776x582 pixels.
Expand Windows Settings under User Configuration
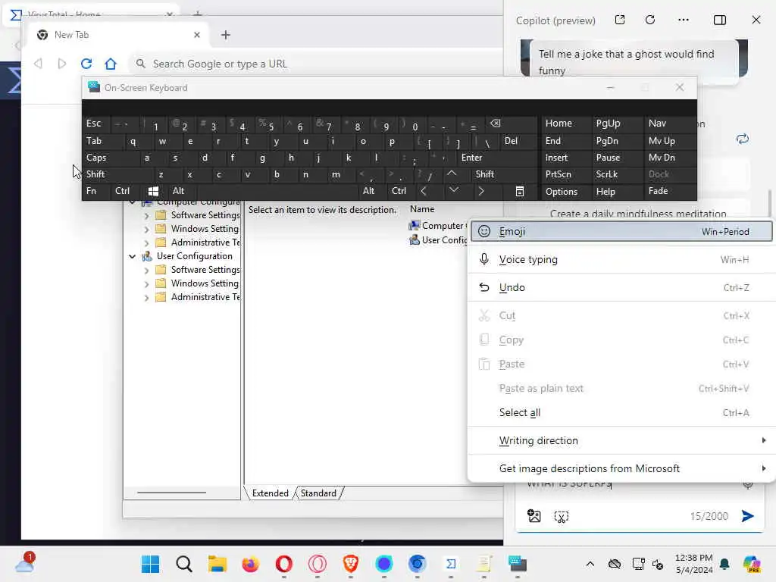pos(146,283)
